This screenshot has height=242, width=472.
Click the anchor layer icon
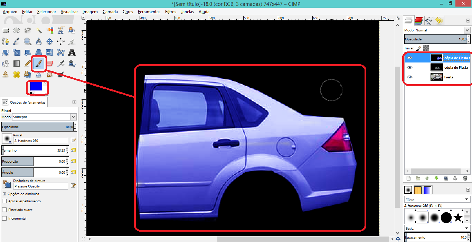[x=455, y=178]
